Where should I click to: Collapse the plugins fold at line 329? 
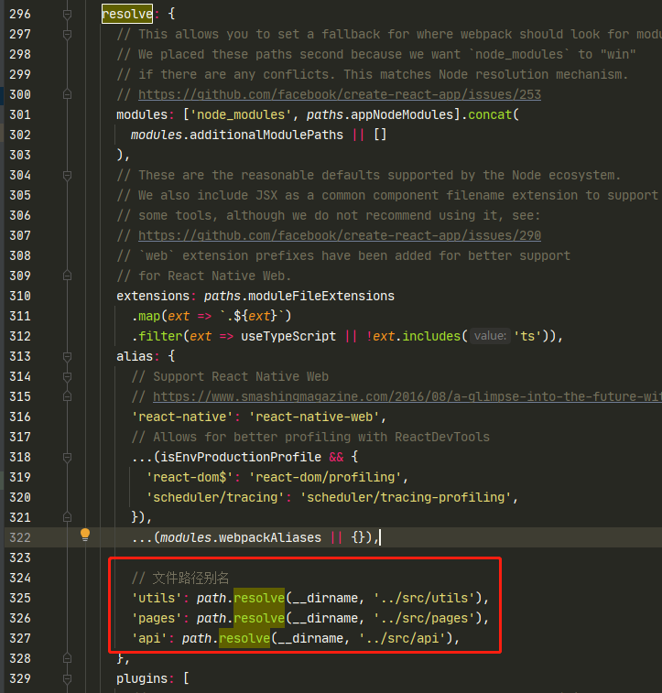tap(67, 678)
